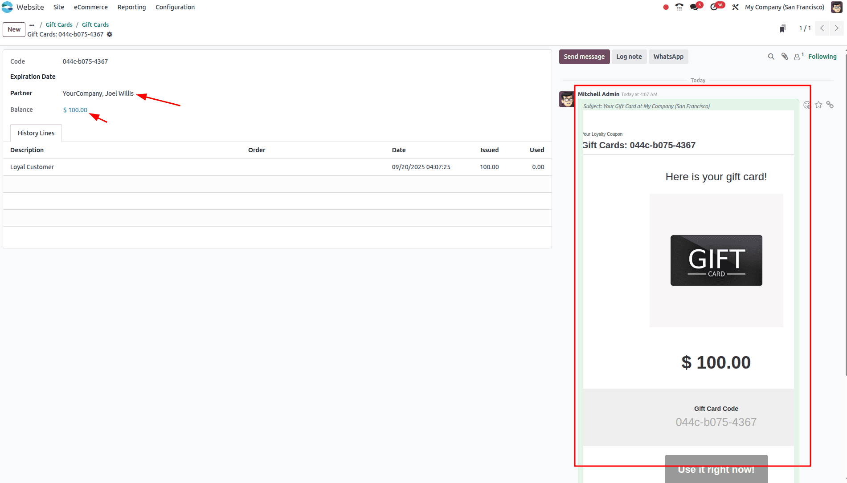Click the Log note button
The image size is (847, 483).
629,57
